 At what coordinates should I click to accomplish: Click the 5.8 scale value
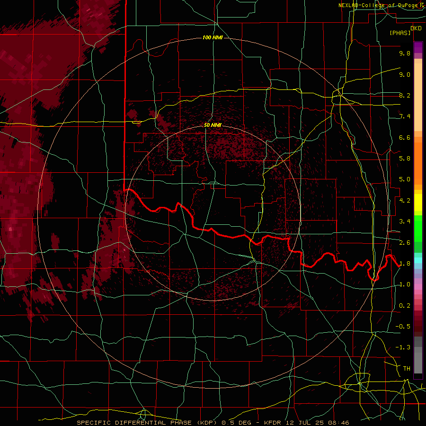point(405,159)
